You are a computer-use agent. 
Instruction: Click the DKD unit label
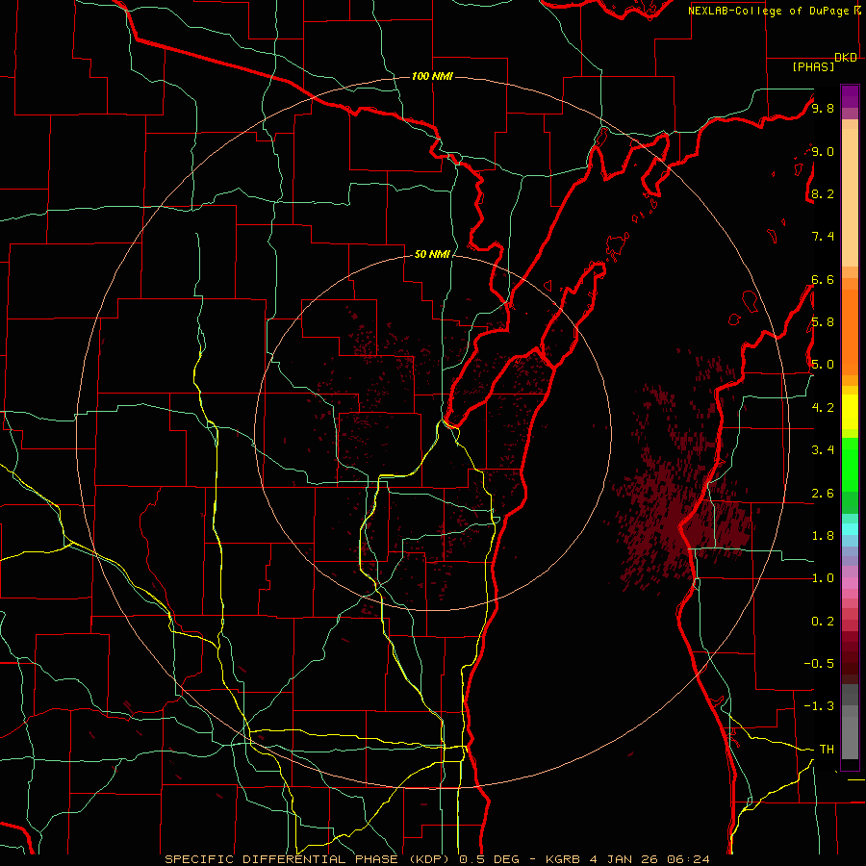[x=846, y=58]
